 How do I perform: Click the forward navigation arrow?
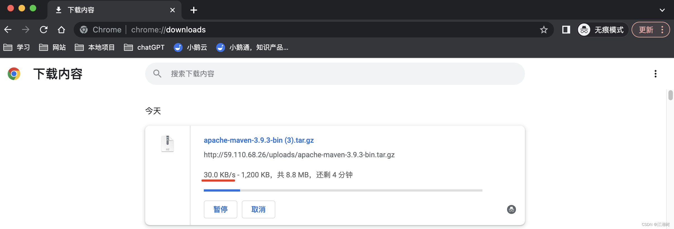pos(26,30)
